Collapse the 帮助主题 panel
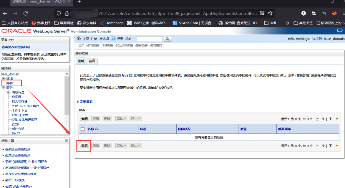Screen dimensions: 345x188 point(67,141)
